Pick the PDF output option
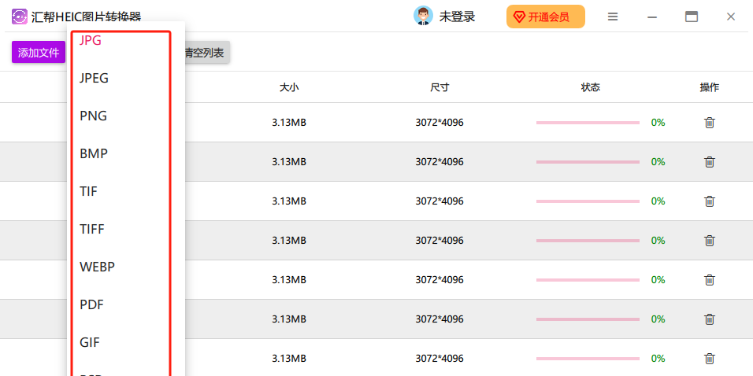The width and height of the screenshot is (753, 376). point(91,304)
